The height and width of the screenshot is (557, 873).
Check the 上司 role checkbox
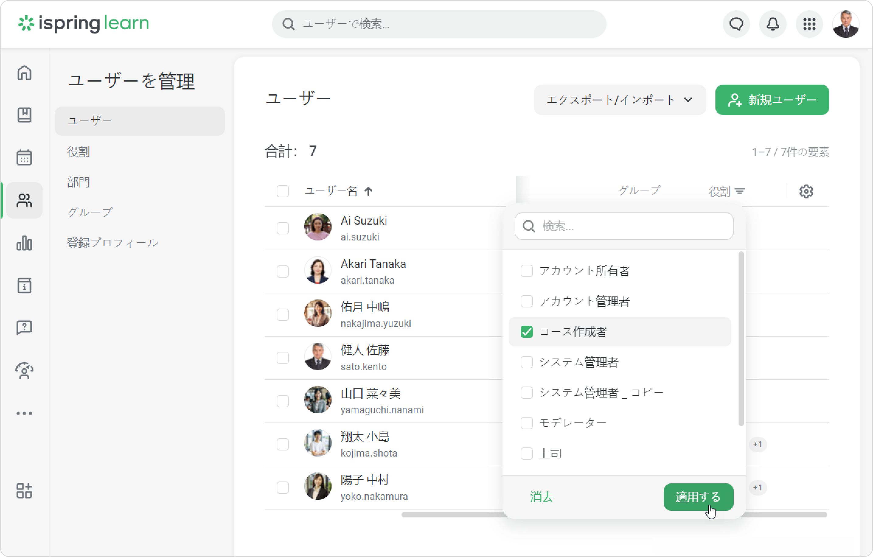pos(527,454)
